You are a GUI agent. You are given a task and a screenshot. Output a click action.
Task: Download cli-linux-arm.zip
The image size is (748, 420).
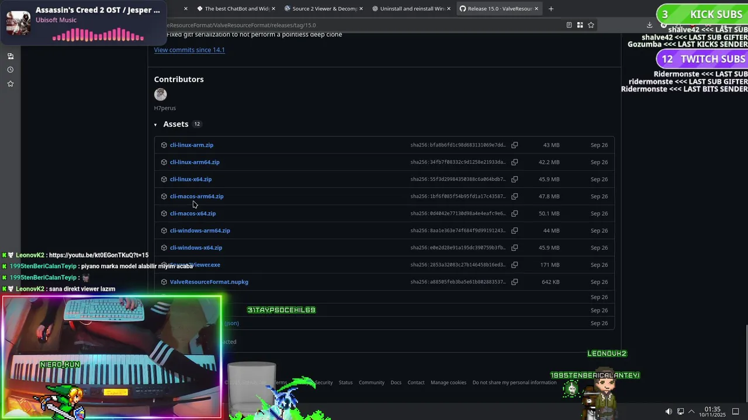coord(192,145)
